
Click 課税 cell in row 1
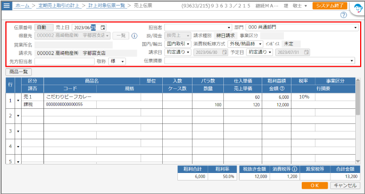[32, 105]
